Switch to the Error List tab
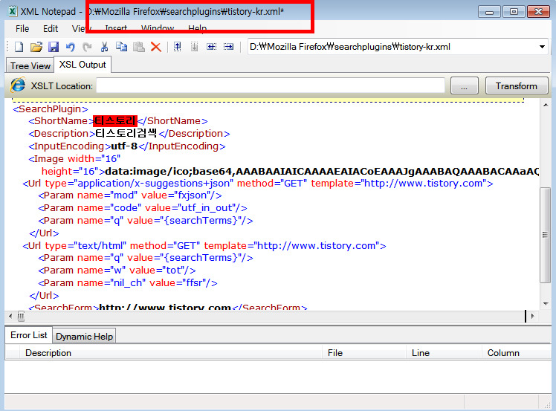 (x=29, y=335)
